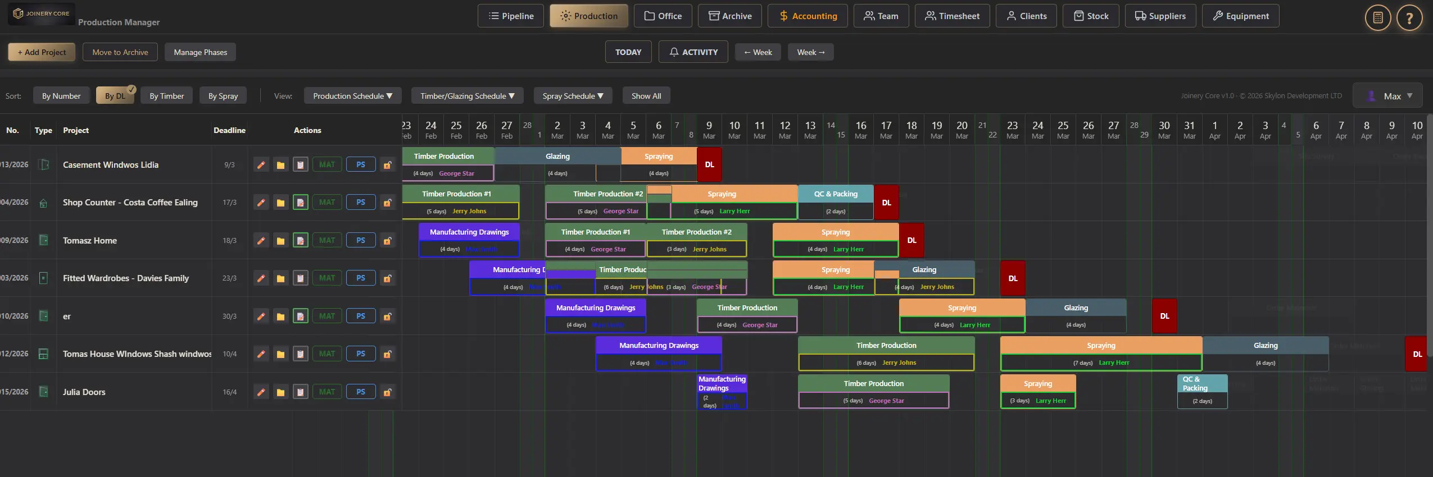Click MAT button for Tomasz Home

327,241
